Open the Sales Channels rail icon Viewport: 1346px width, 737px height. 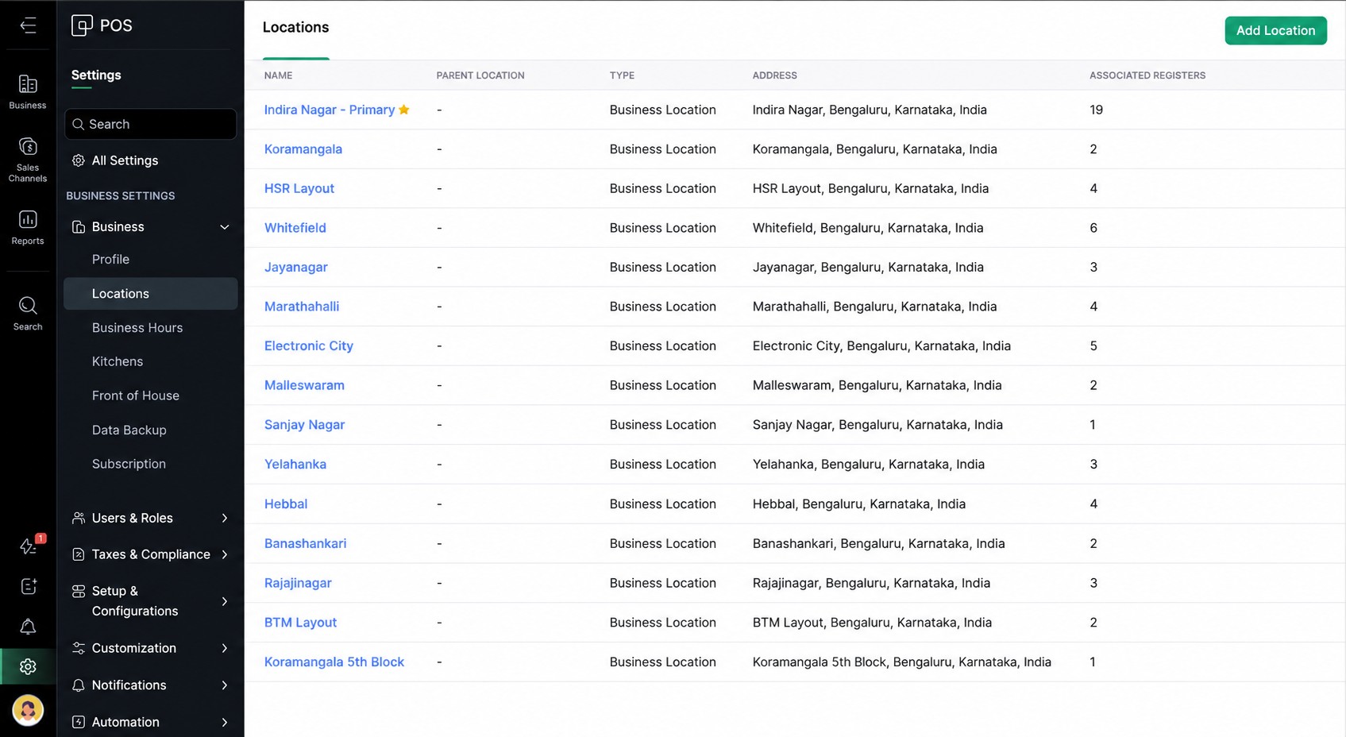point(28,160)
